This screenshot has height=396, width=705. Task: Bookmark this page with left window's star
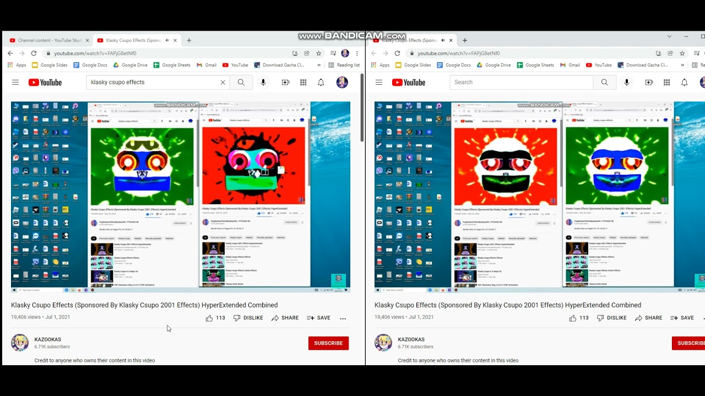click(318, 53)
